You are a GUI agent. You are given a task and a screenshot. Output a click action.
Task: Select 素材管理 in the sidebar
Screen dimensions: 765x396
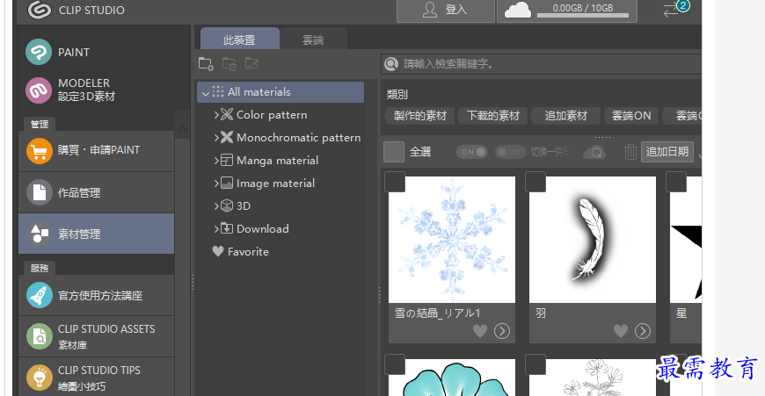coord(96,234)
